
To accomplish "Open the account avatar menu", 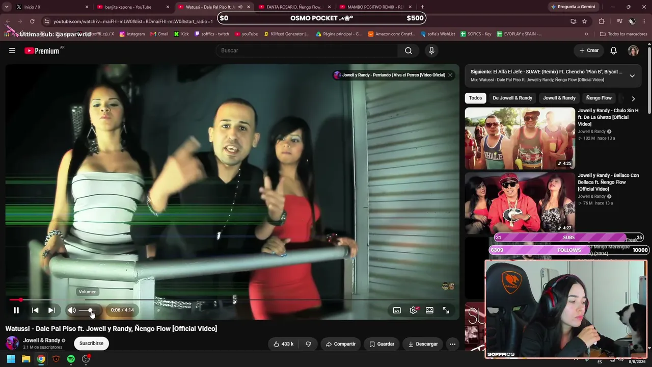I will click(x=633, y=50).
